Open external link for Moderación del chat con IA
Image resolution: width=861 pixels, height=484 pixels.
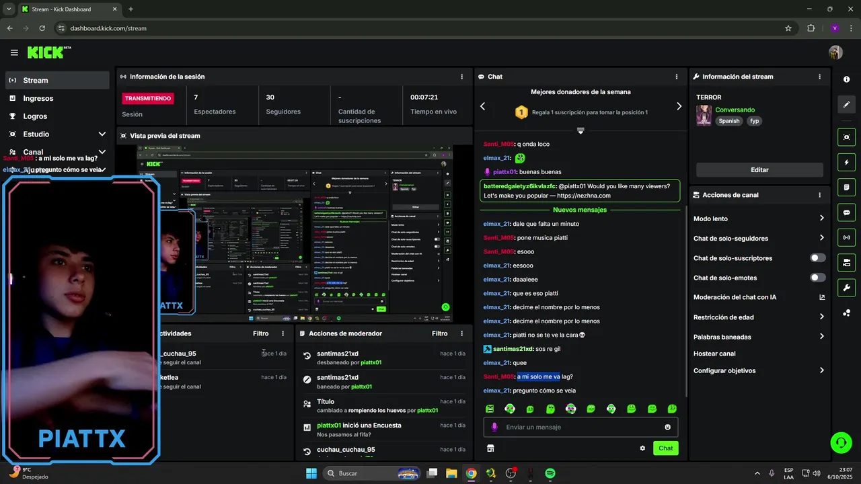(822, 297)
